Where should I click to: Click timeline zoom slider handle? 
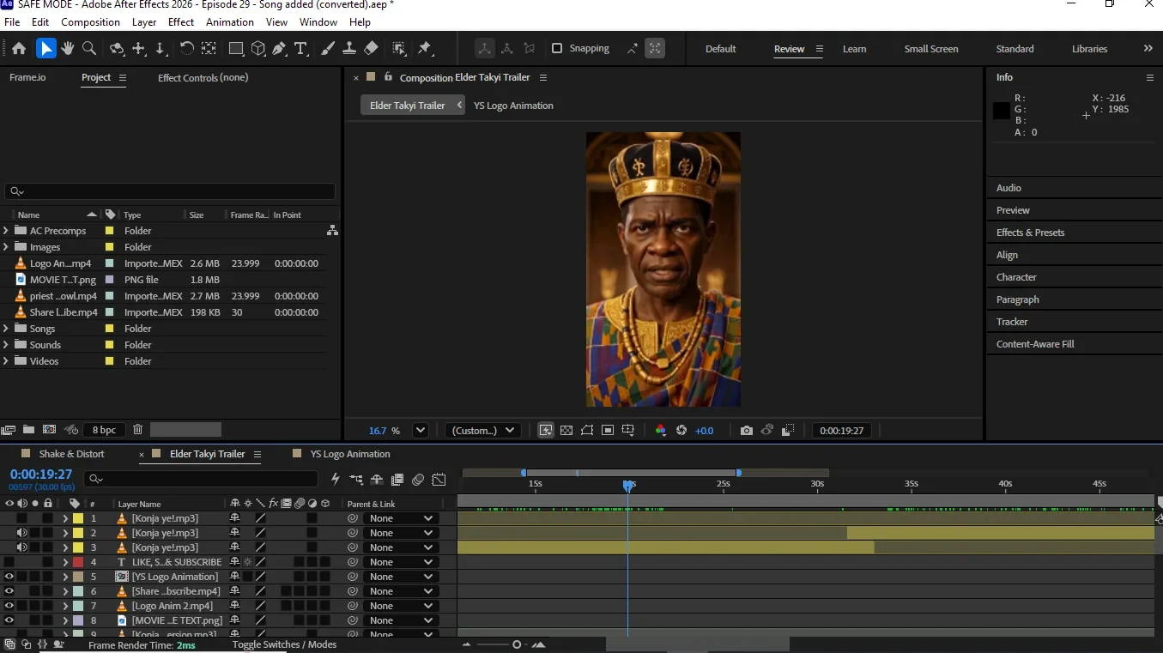click(x=516, y=644)
